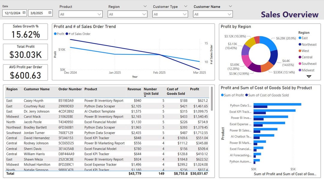This screenshot has height=179, width=324.
Task: Select Southeast legend dot
Action: pos(300,64)
